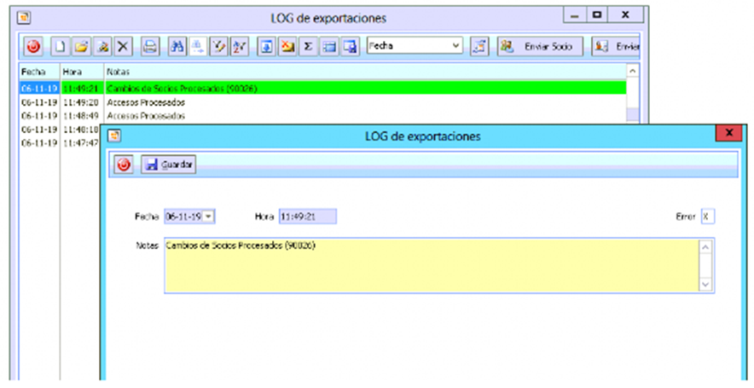Click the binoculars search icon
The image size is (754, 388).
pyautogui.click(x=177, y=46)
